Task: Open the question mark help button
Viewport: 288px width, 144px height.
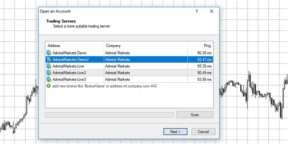Action: pos(197,11)
